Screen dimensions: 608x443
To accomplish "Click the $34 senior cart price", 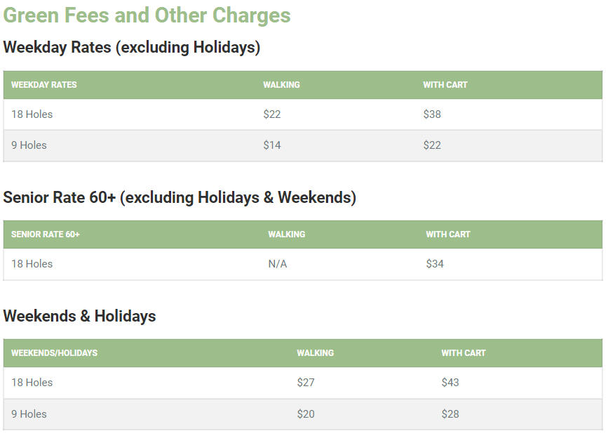I will (435, 264).
